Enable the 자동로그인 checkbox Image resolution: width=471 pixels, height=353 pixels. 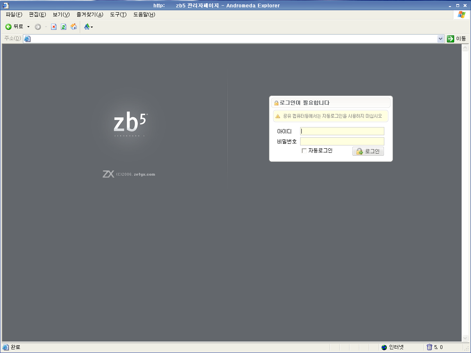304,151
